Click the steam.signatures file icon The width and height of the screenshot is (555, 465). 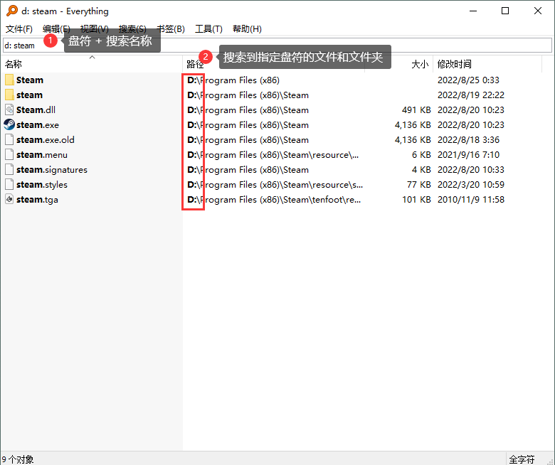9,169
